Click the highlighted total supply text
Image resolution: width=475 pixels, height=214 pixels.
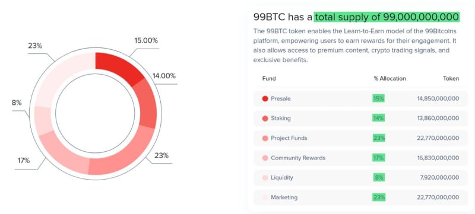(387, 17)
